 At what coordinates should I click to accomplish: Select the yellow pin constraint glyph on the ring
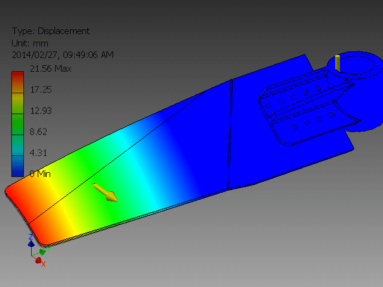pyautogui.click(x=337, y=62)
